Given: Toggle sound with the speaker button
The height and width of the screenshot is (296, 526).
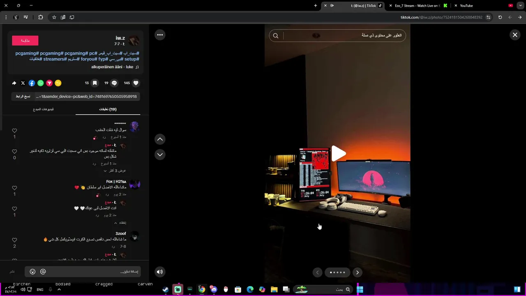Looking at the screenshot, I should tap(160, 271).
